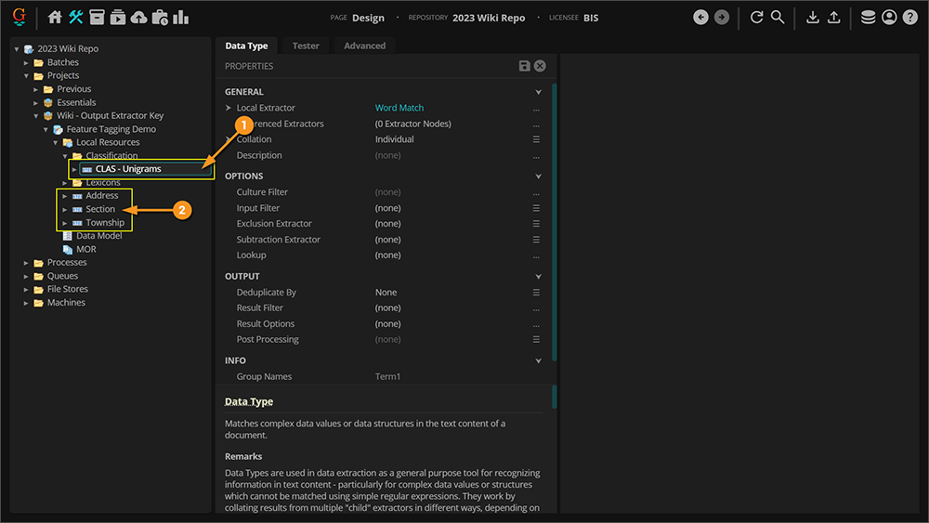Switch to the Advanced tab
929x523 pixels.
click(x=364, y=46)
